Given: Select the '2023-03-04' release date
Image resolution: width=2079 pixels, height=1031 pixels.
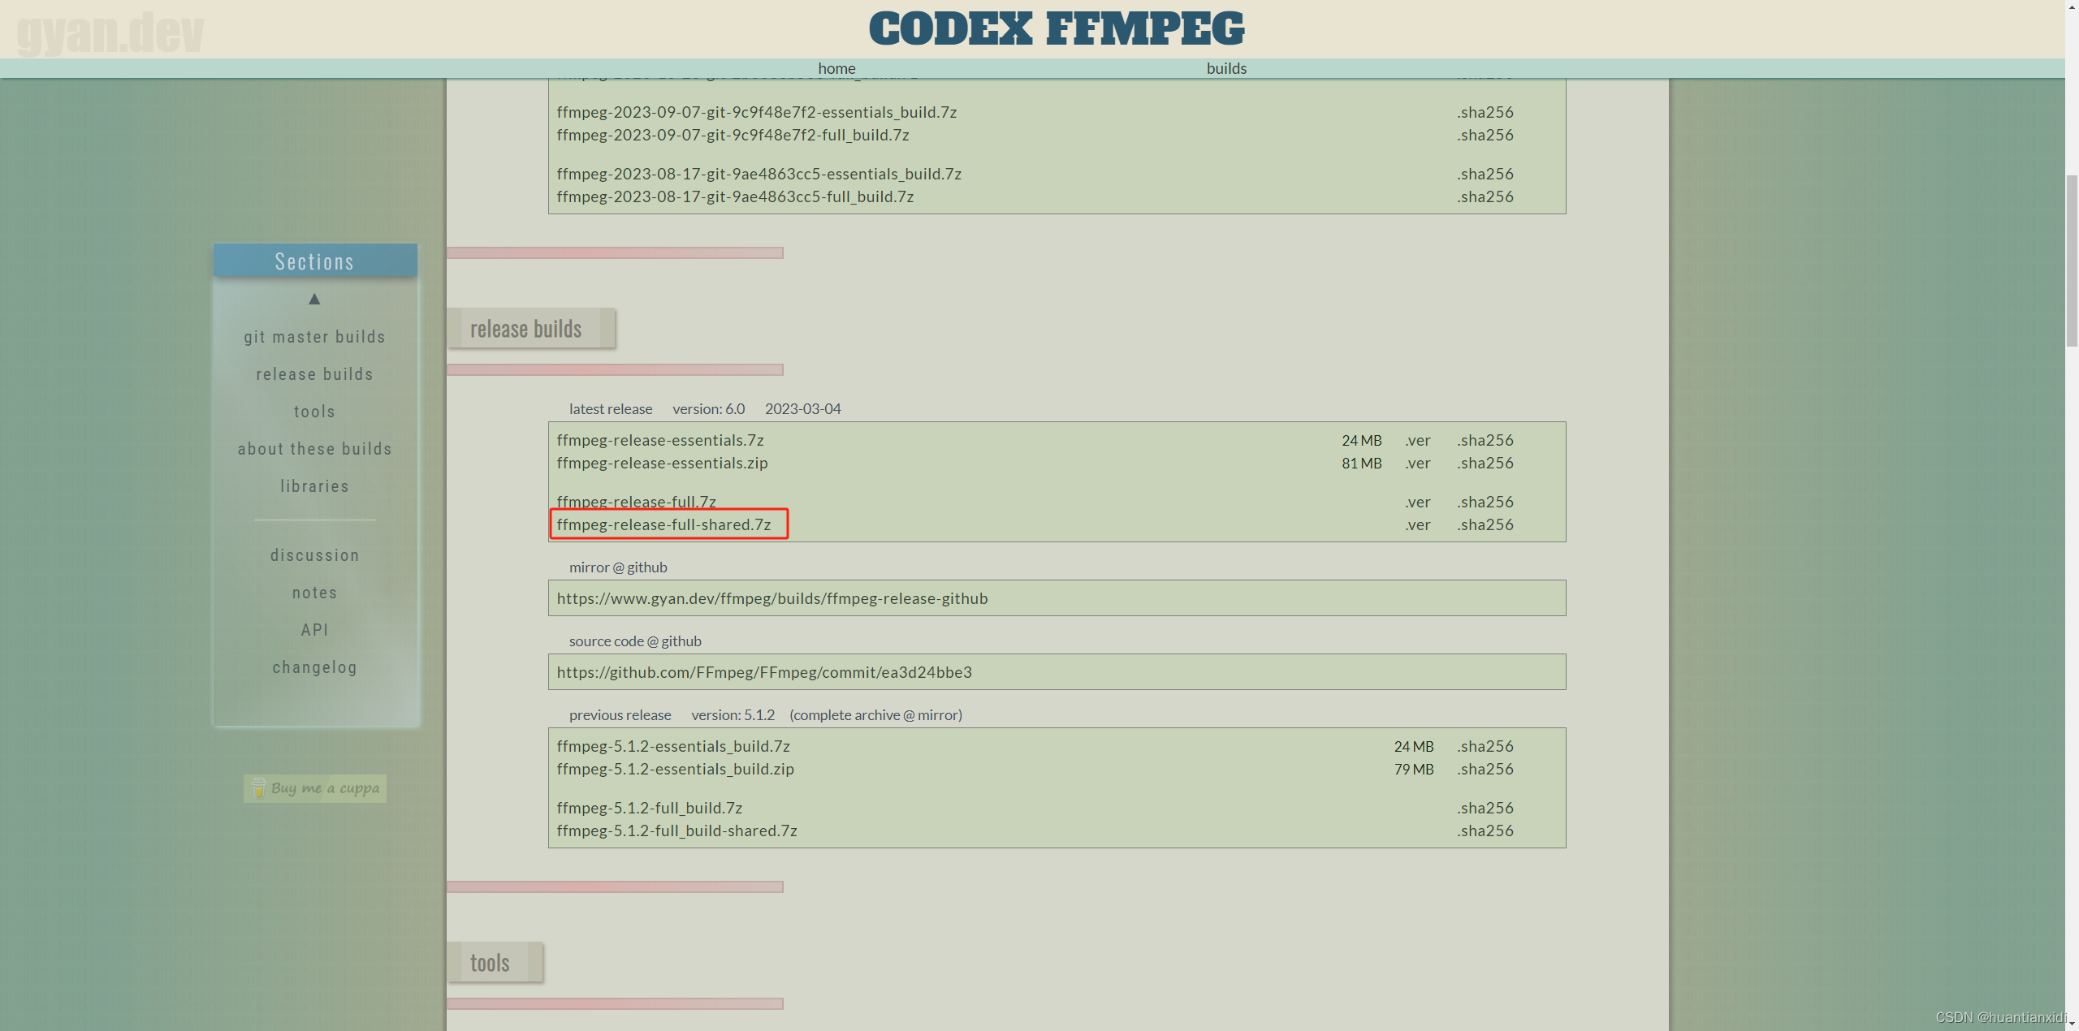Looking at the screenshot, I should pyautogui.click(x=802, y=409).
